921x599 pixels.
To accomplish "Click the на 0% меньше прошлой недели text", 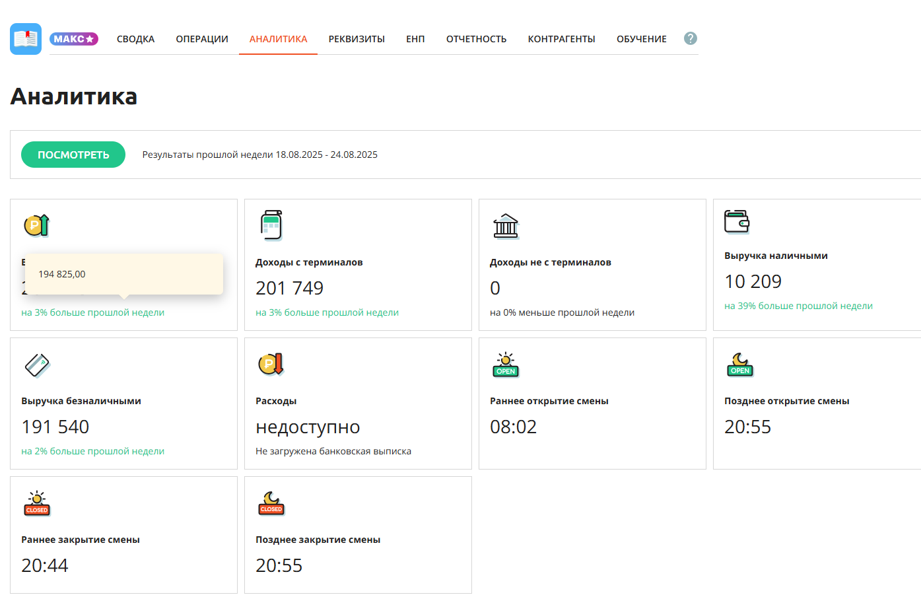I will [x=562, y=312].
